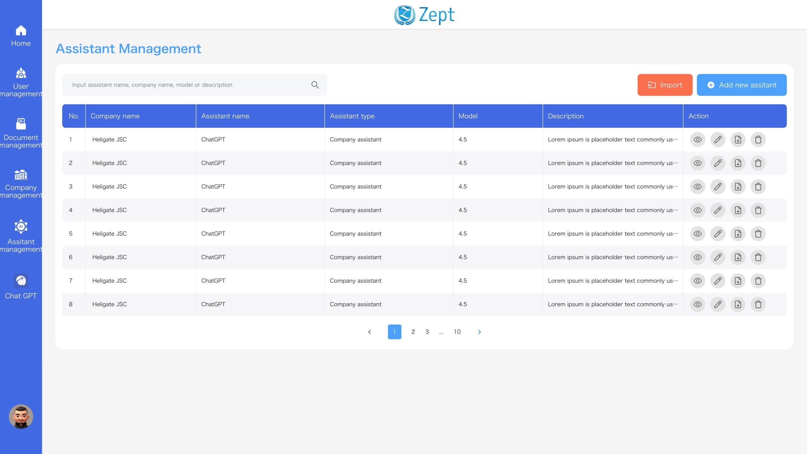Click Add new assitant button

point(741,85)
